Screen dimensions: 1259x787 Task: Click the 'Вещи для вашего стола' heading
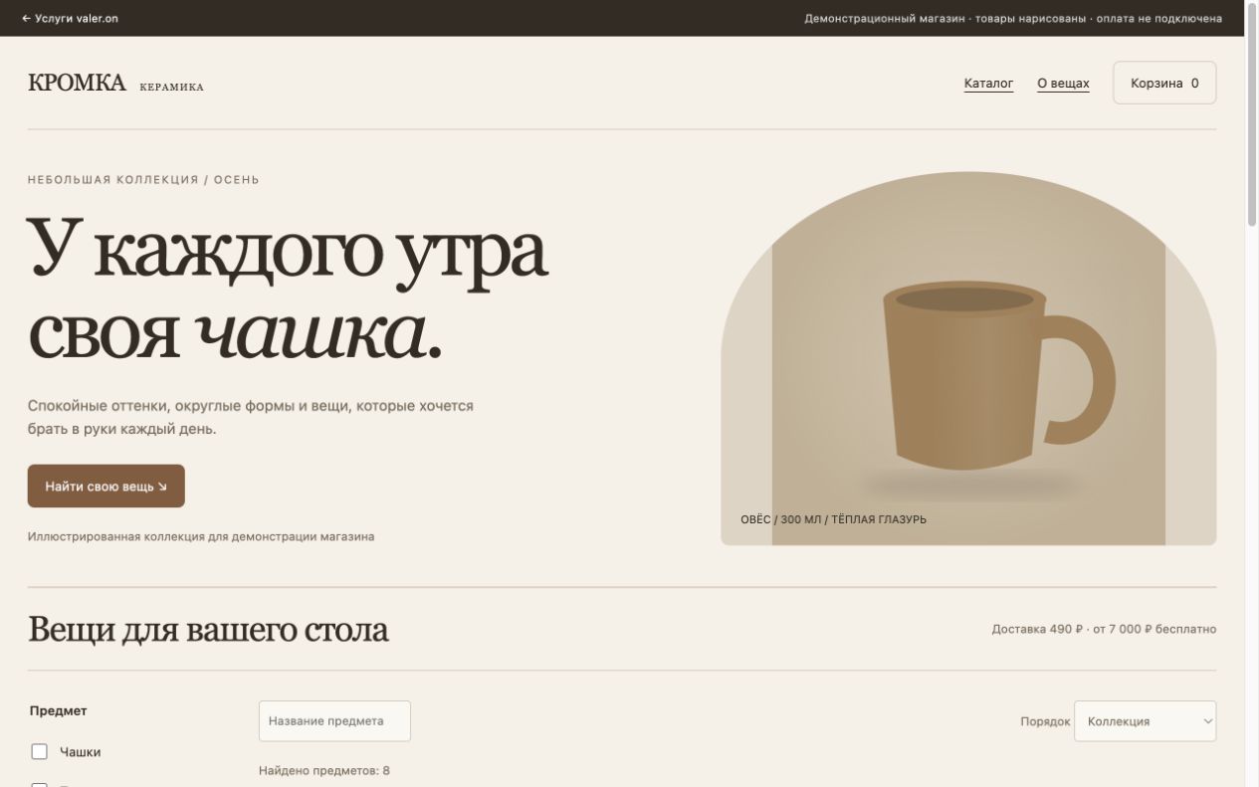pyautogui.click(x=208, y=630)
